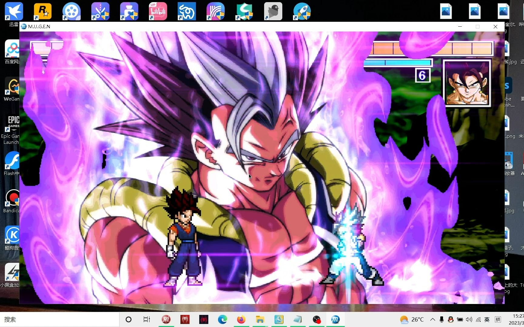
Task: Open the scissors video cutter shortcut
Action: pos(100,12)
